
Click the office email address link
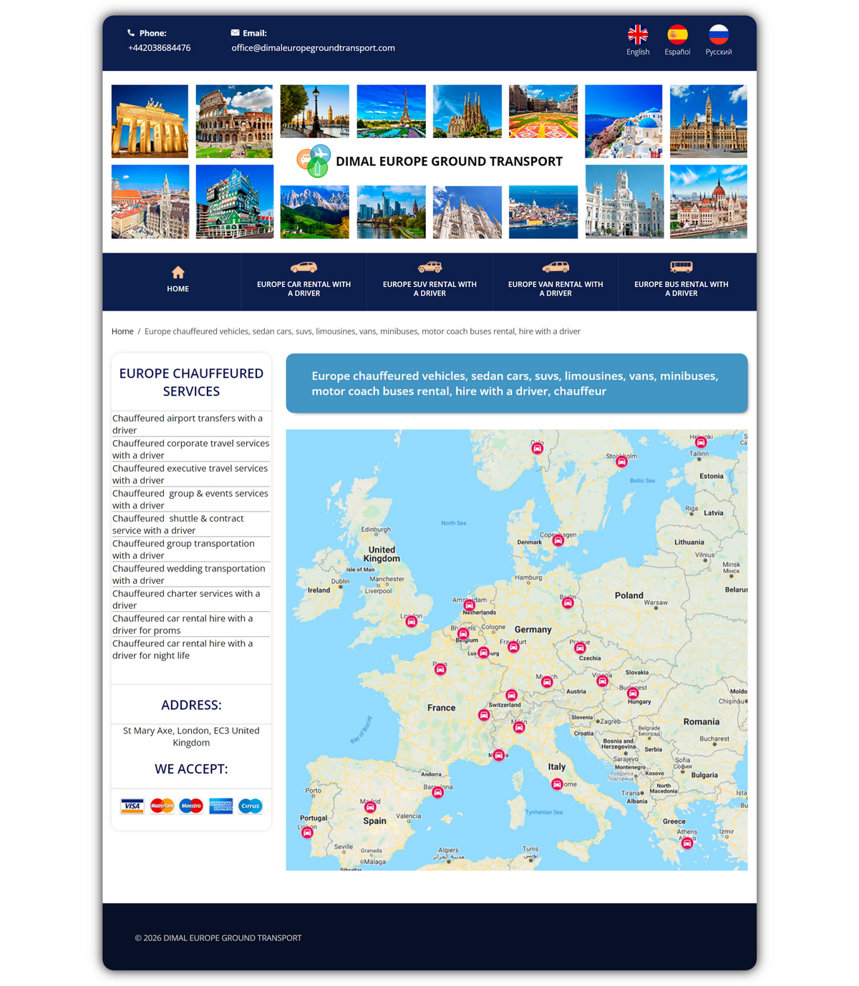coord(313,48)
